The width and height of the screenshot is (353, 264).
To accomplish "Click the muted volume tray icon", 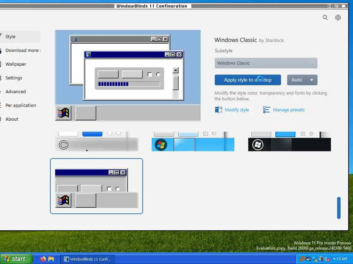I will (327, 259).
